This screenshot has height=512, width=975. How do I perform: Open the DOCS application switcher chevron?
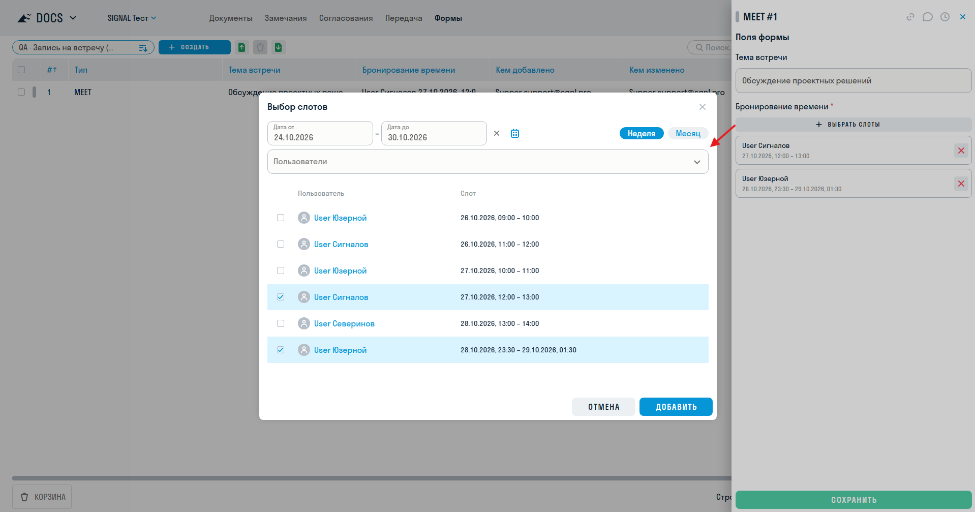pos(73,18)
